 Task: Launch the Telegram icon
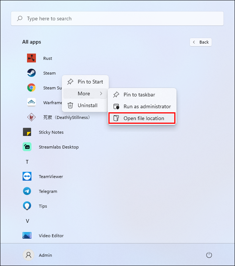coord(27,191)
